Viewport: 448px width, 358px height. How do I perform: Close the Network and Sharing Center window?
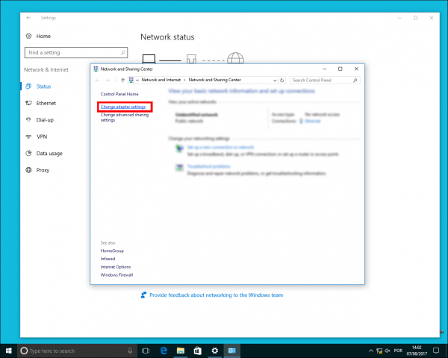[356, 69]
